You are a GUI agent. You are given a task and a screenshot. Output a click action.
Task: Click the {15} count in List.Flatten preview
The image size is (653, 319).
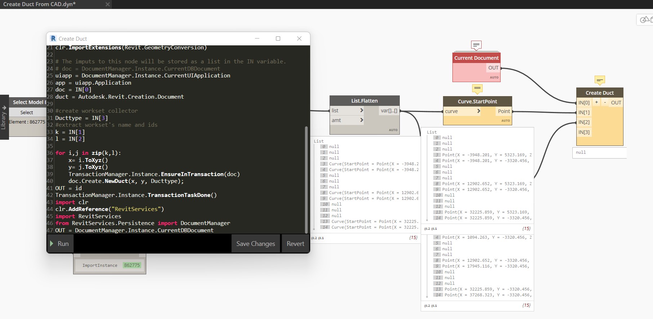[413, 238]
